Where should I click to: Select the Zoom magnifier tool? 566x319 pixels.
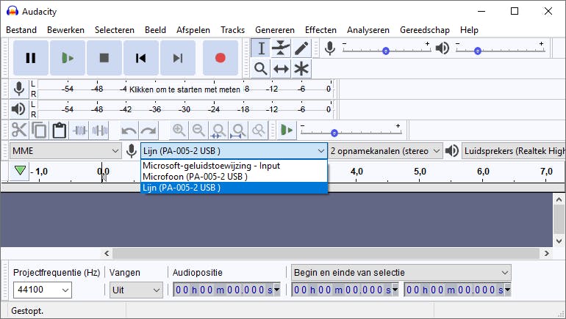[261, 68]
